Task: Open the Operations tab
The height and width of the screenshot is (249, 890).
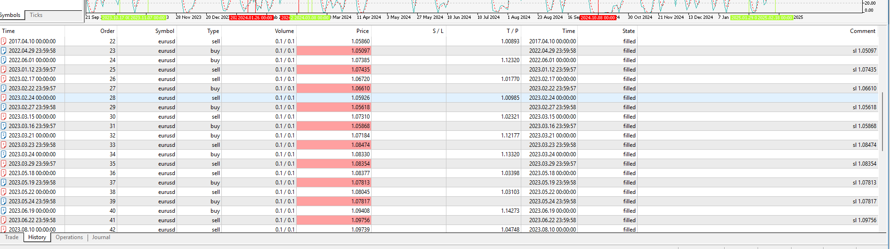Action: click(69, 237)
